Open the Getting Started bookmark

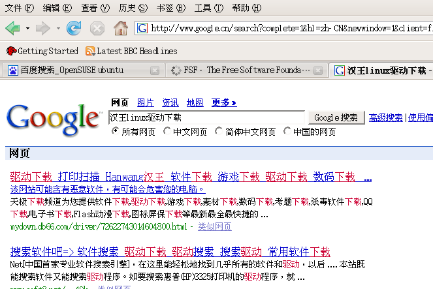coord(42,51)
